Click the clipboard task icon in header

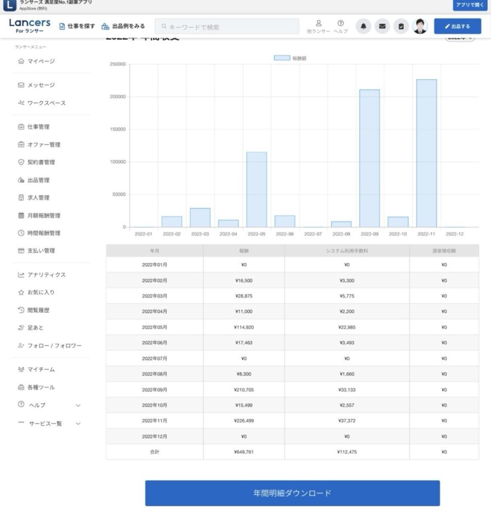coord(401,26)
